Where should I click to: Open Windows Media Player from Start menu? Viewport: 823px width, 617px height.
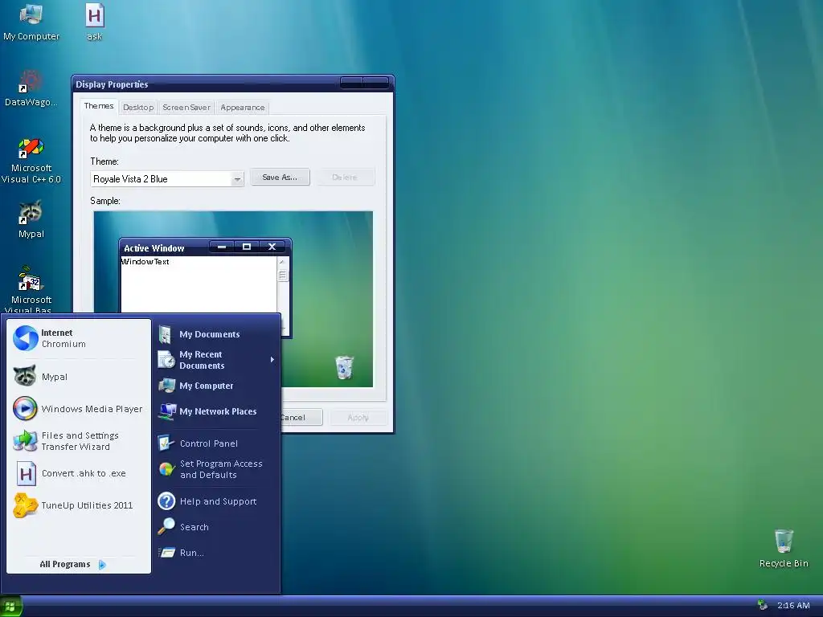[x=78, y=408]
